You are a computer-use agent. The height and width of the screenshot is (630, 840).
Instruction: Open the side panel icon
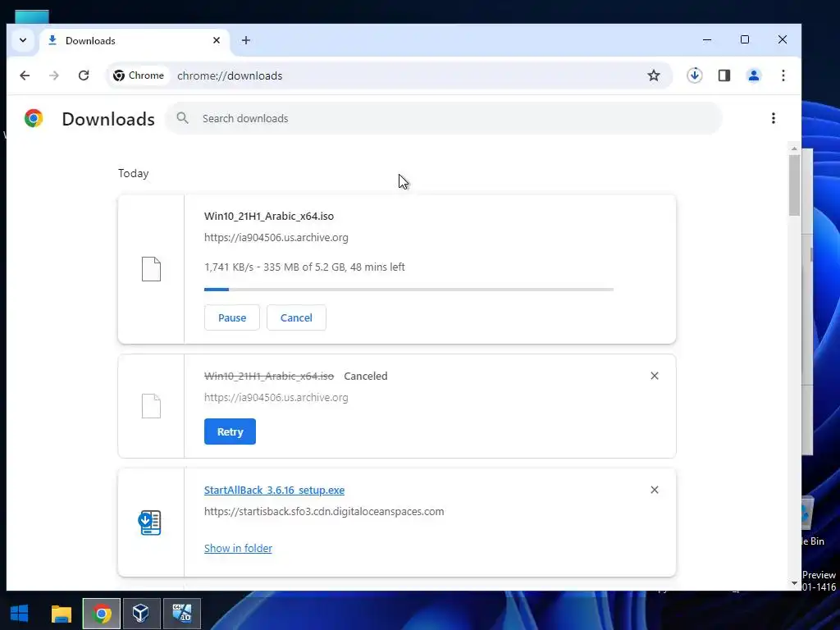[724, 75]
